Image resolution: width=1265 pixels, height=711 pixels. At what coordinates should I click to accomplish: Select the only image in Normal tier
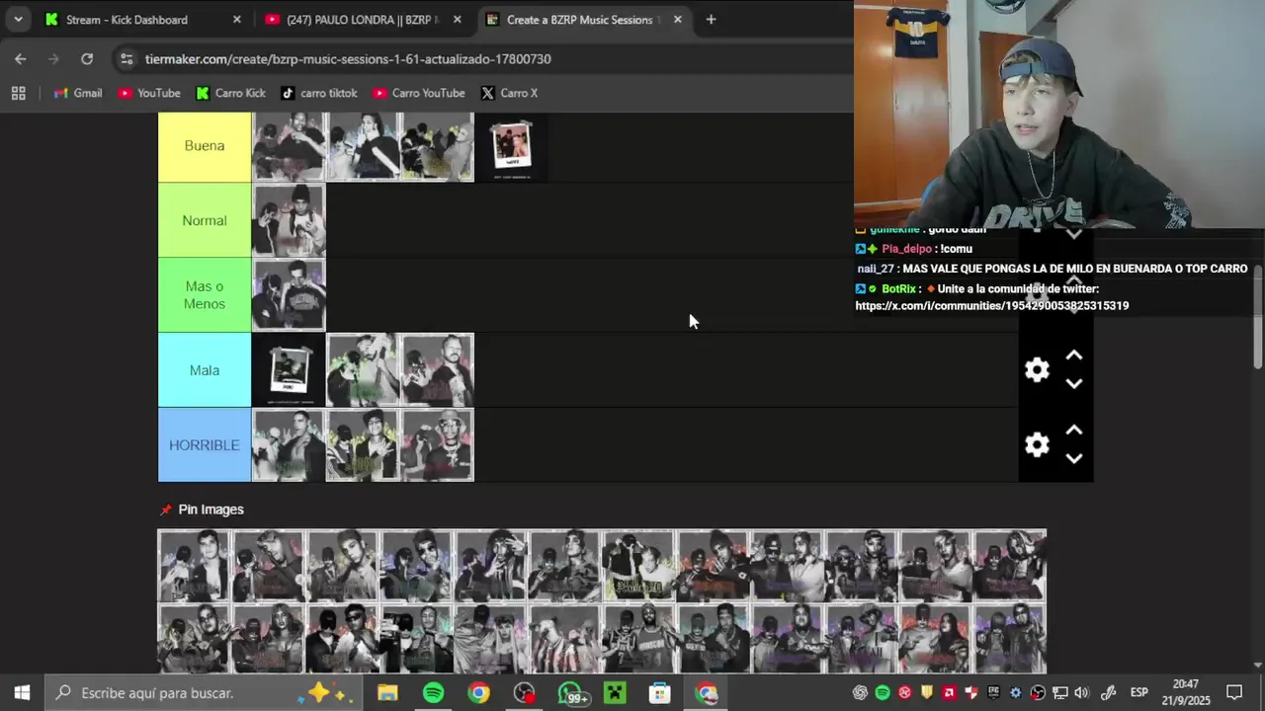click(x=289, y=220)
